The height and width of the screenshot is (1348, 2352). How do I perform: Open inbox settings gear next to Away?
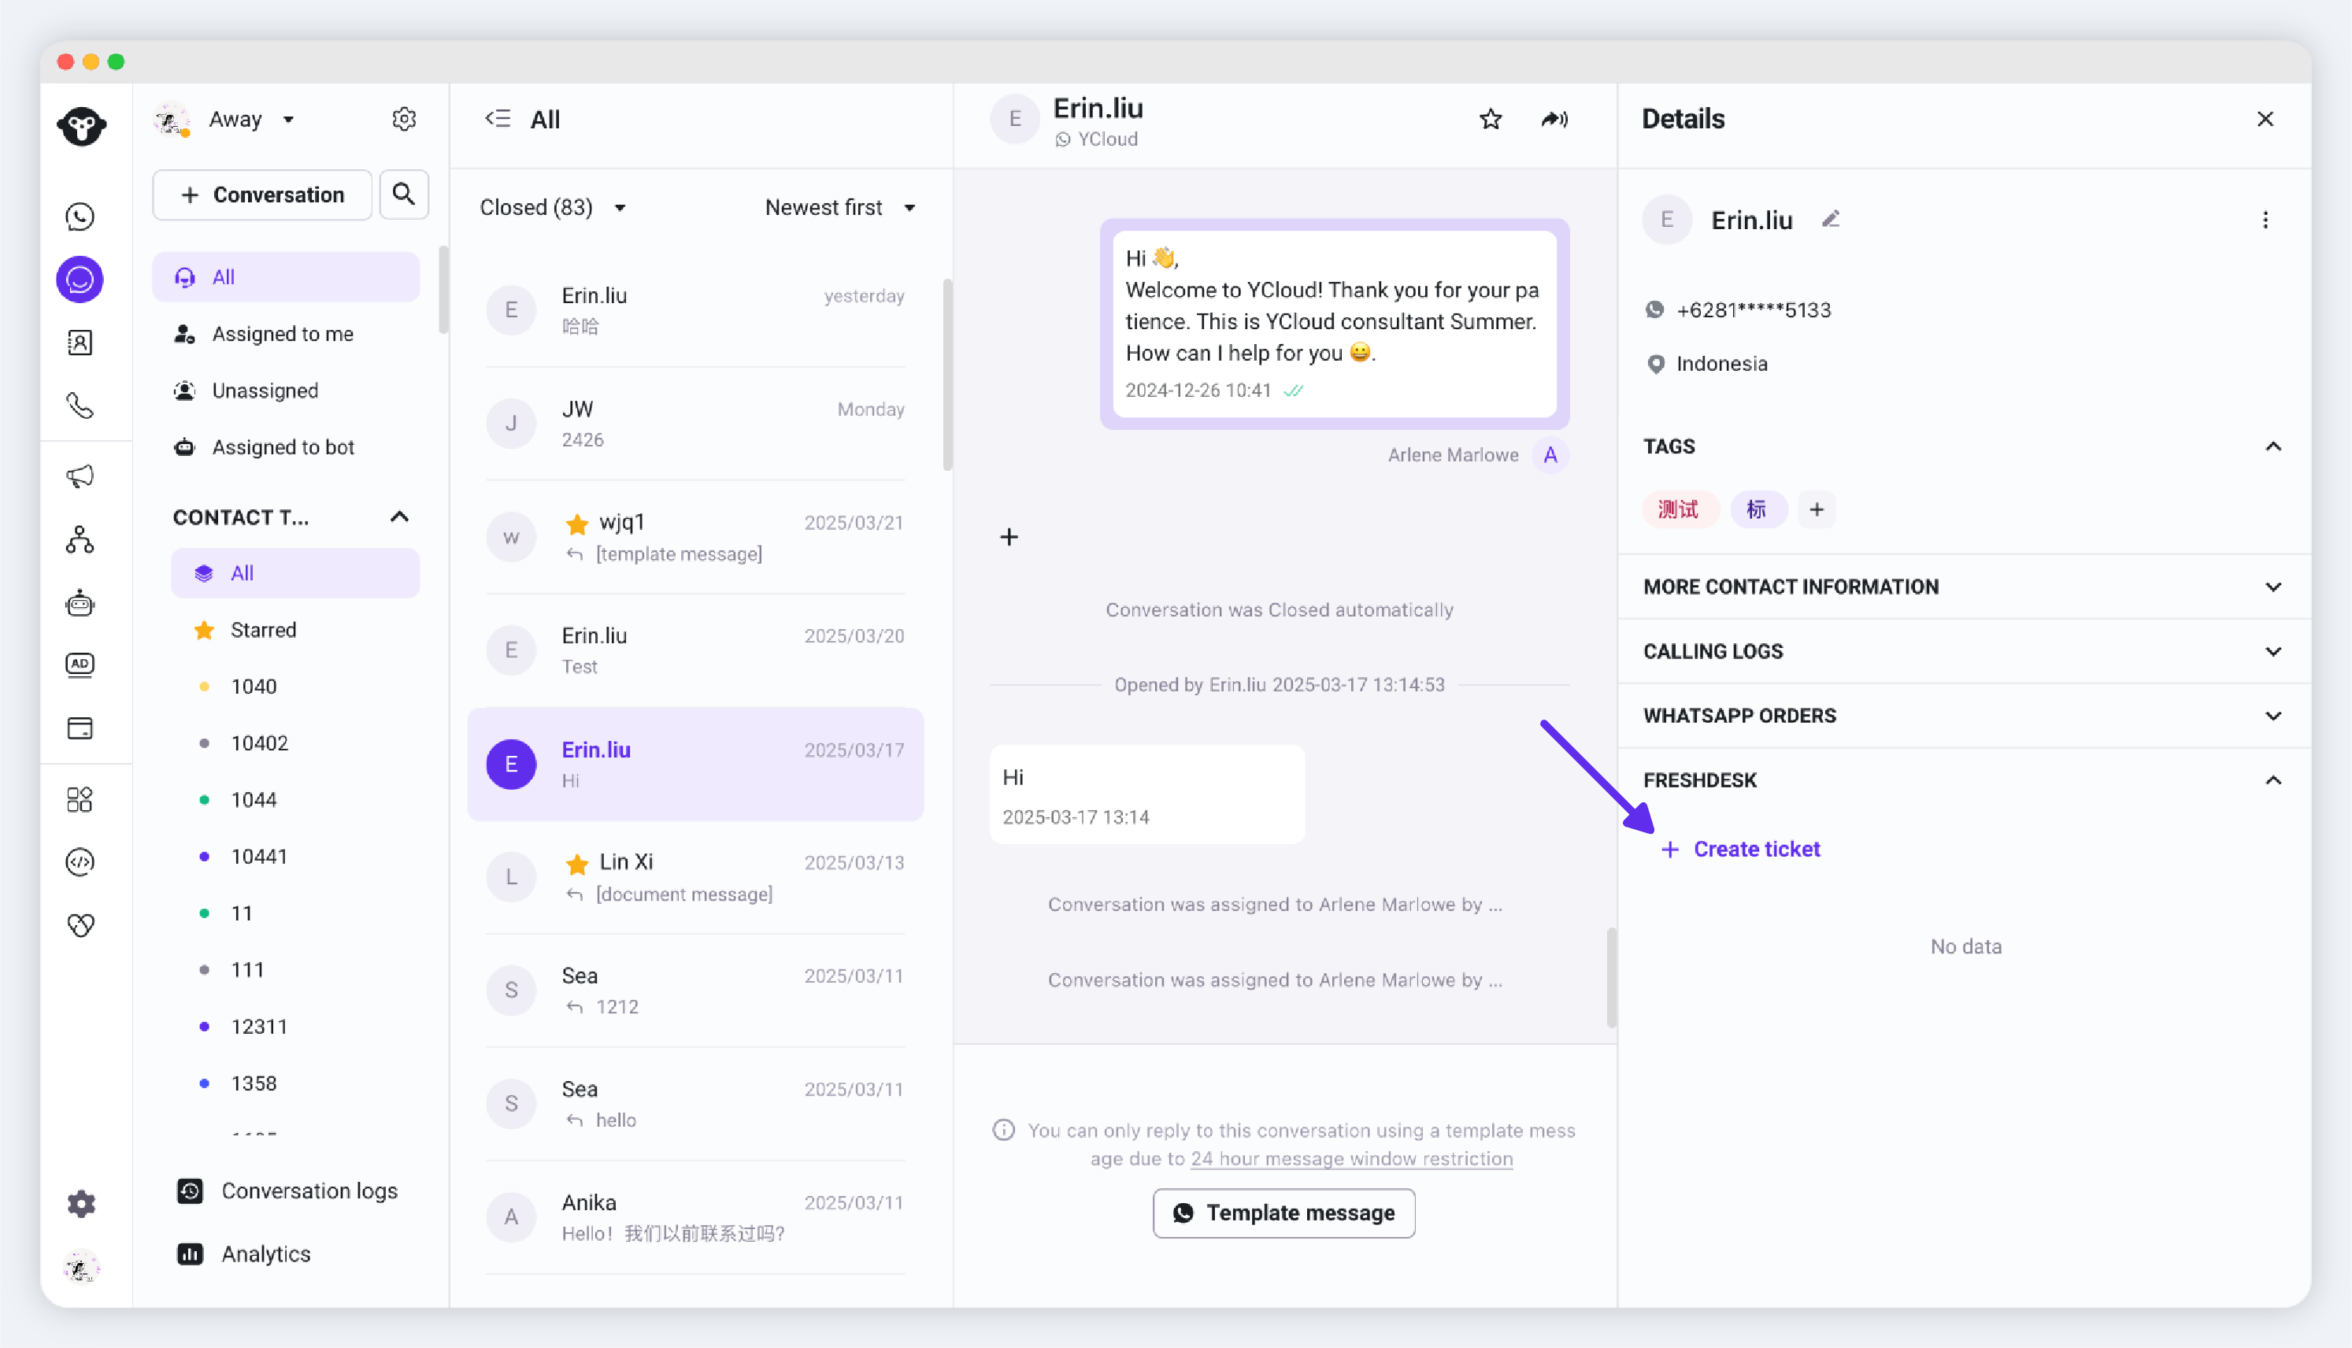[404, 120]
